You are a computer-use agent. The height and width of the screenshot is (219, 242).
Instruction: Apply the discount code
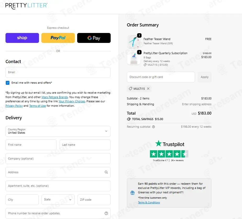tap(205, 77)
